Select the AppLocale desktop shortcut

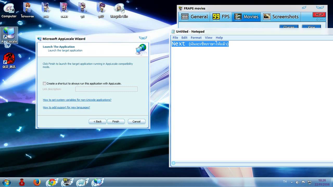[x=9, y=35]
